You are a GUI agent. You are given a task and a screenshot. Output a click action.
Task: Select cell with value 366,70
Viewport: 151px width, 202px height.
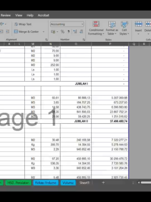51,145
